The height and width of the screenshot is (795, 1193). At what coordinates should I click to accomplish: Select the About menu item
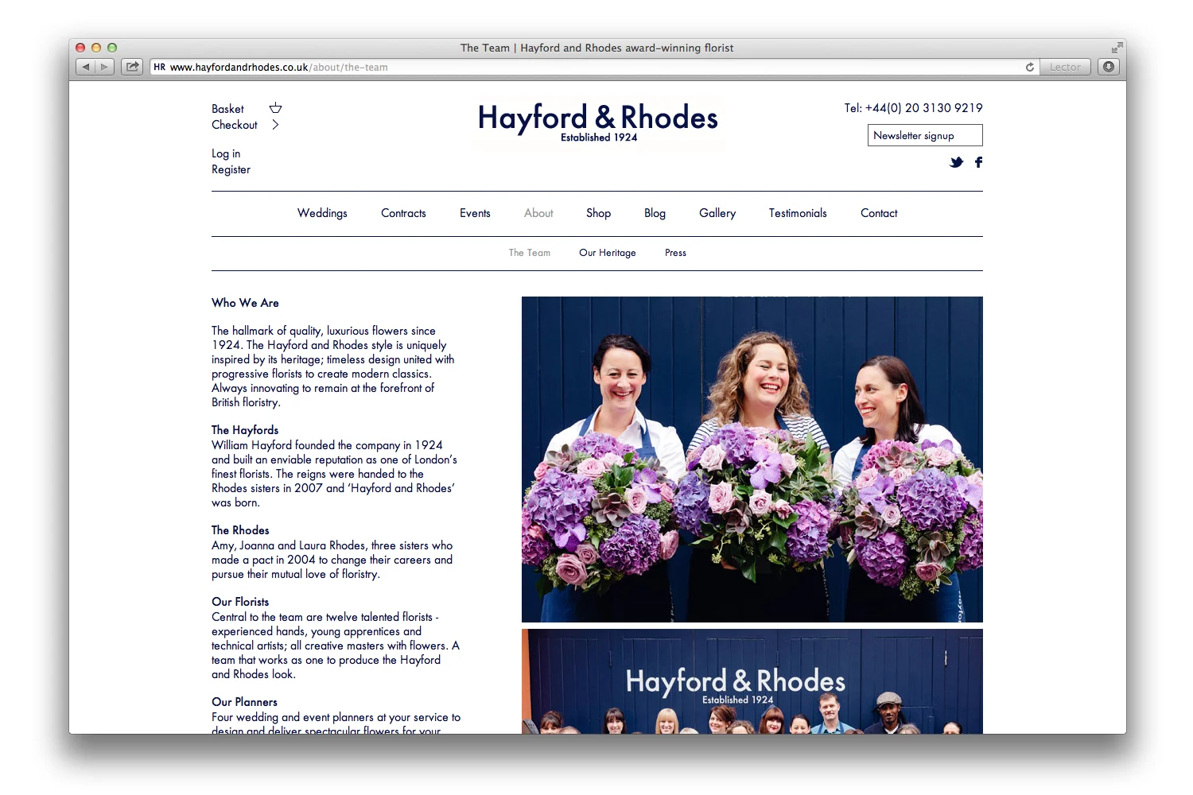(x=538, y=213)
